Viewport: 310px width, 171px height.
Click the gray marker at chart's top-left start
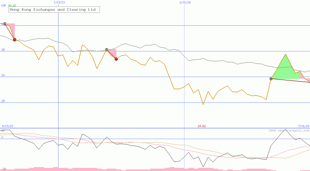[4, 24]
